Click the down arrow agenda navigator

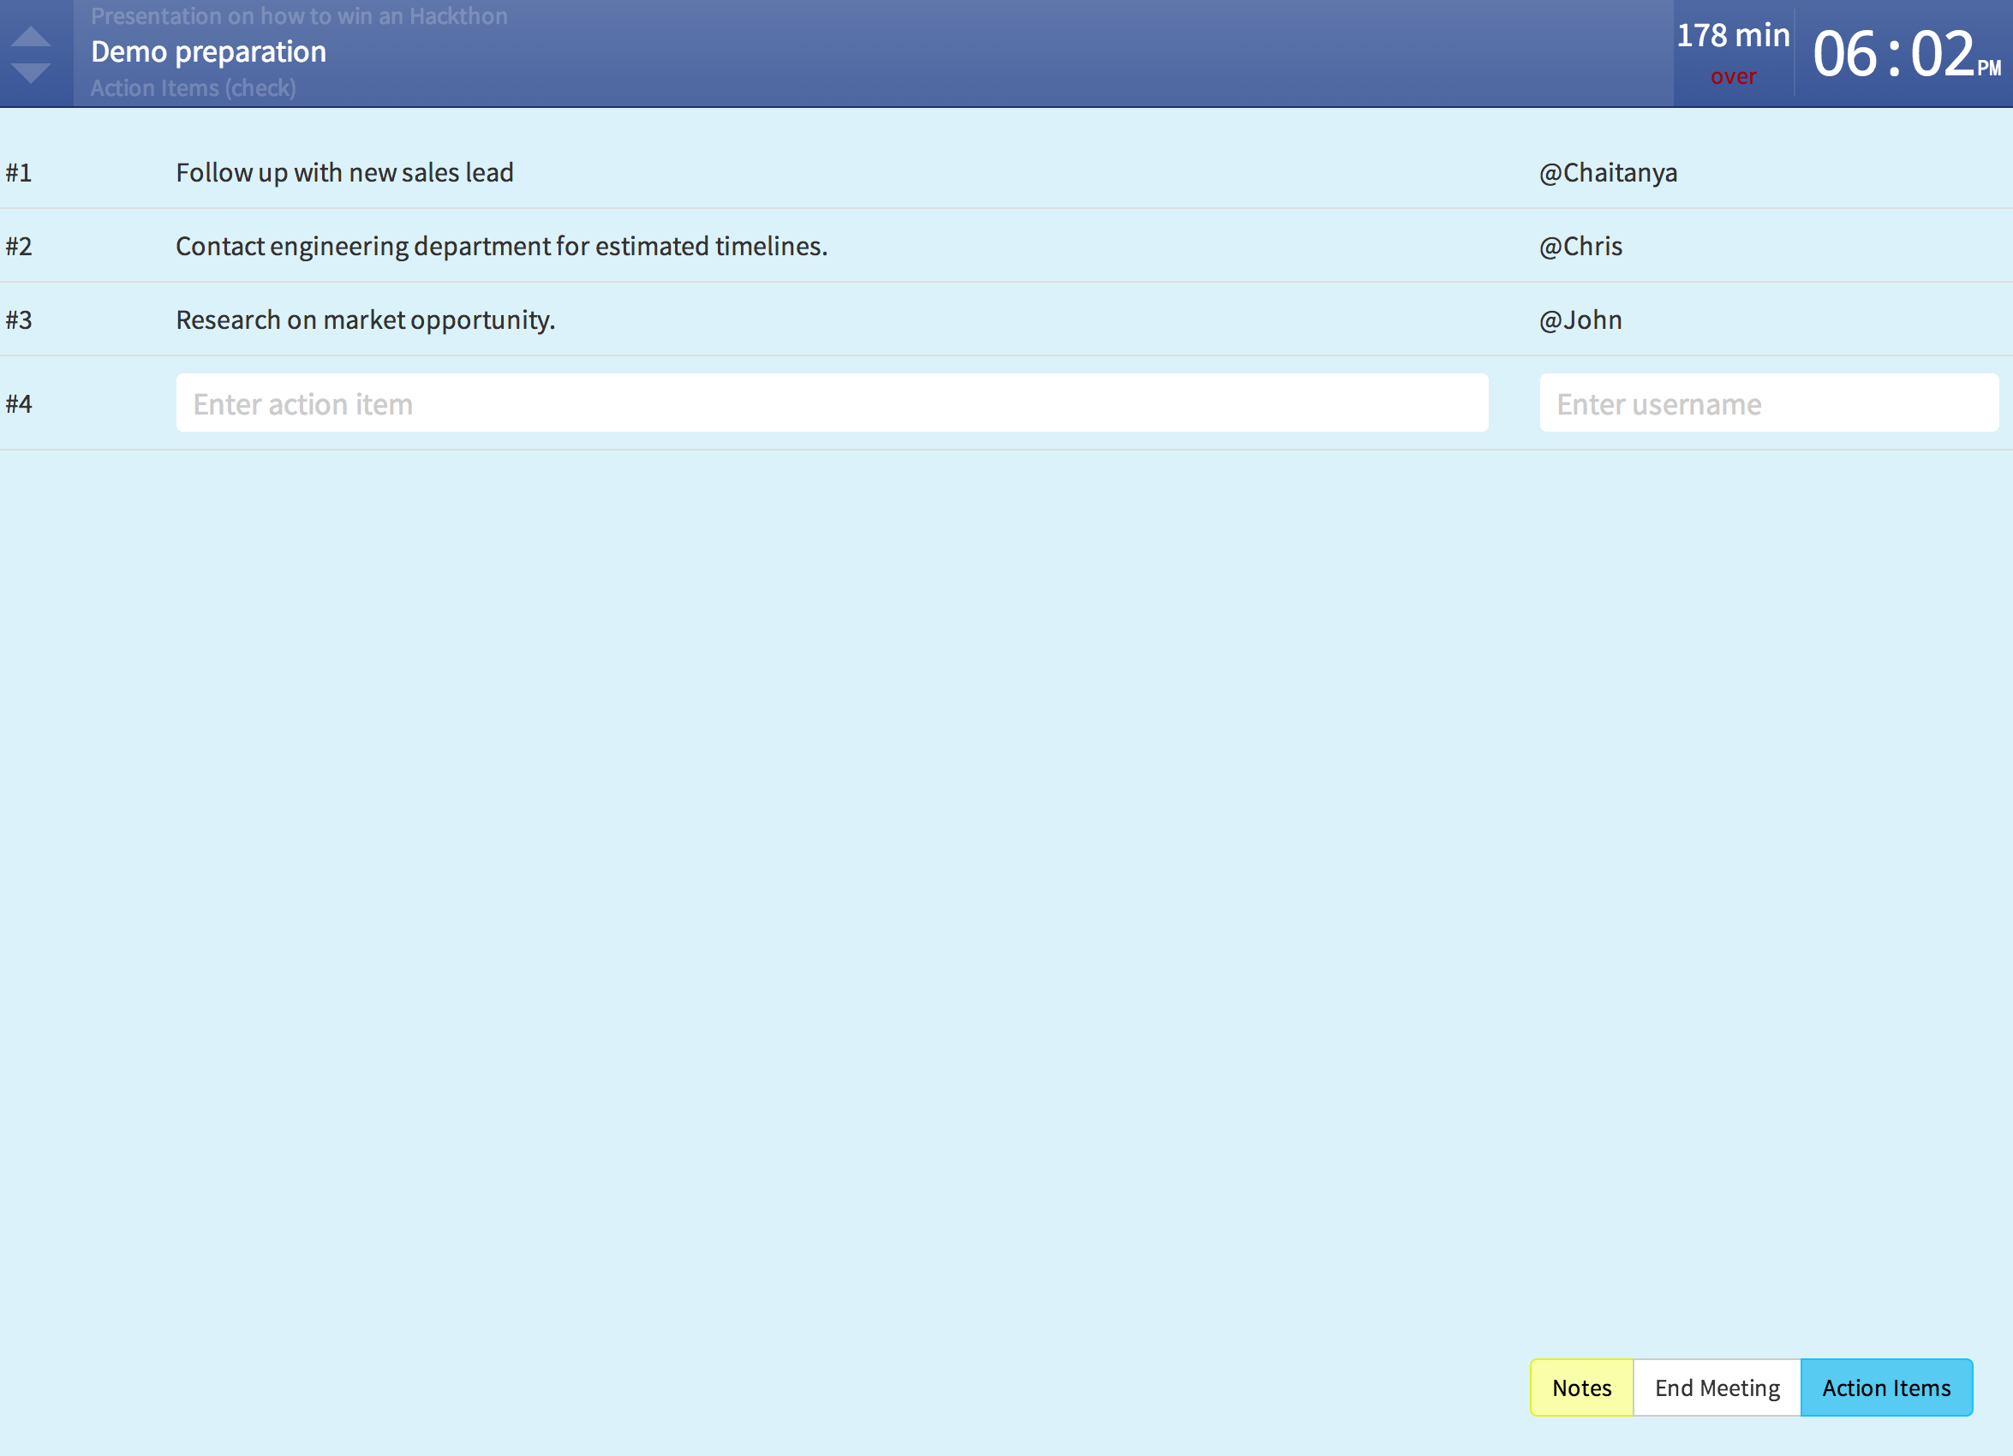tap(31, 73)
